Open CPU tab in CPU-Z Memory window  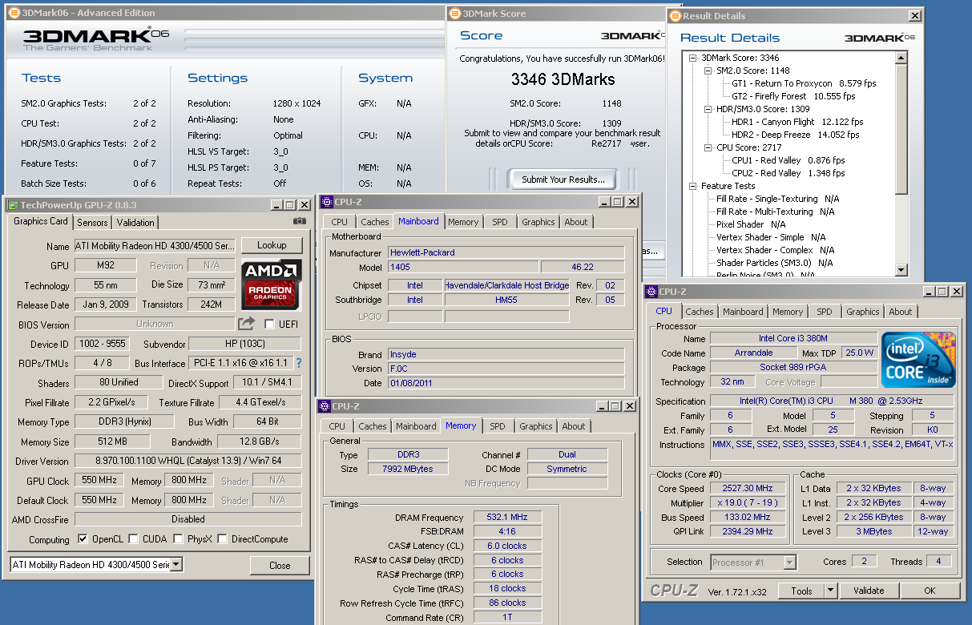click(337, 426)
